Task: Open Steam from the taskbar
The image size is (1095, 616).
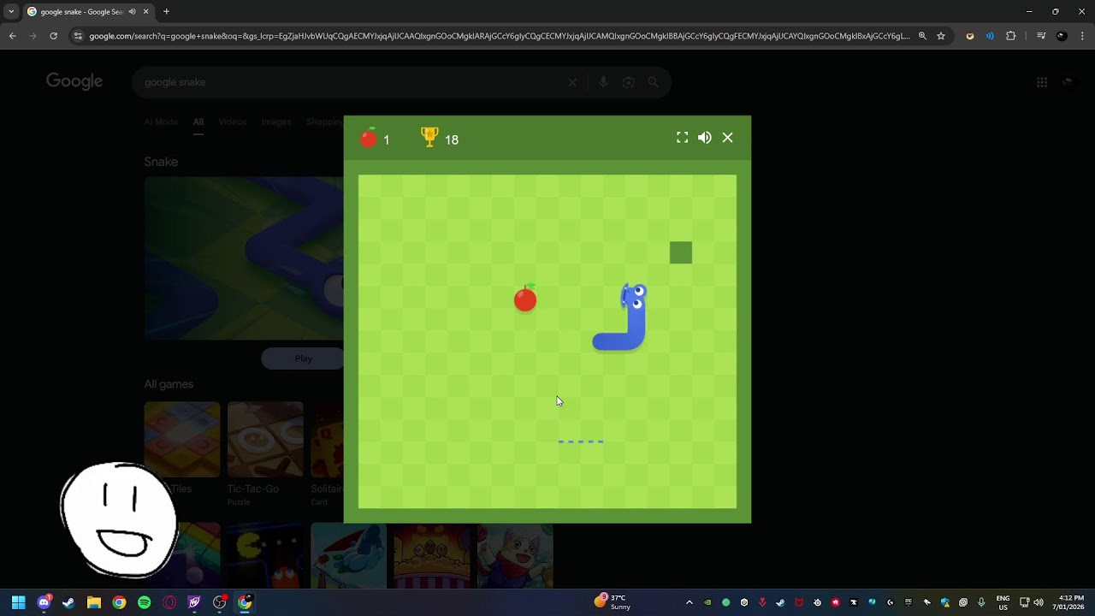Action: coord(68,602)
